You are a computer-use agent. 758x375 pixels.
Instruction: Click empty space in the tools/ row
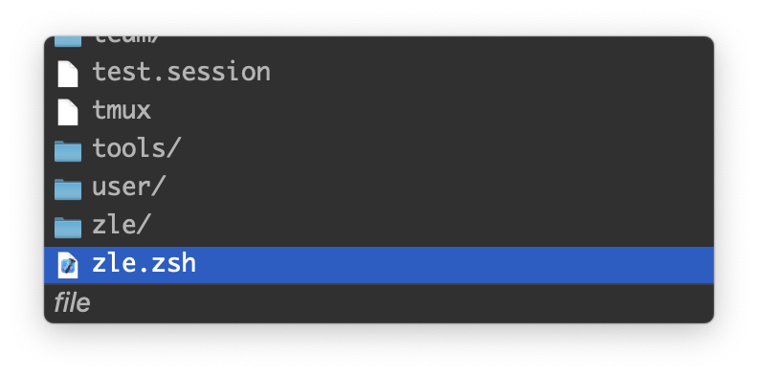coord(447,149)
